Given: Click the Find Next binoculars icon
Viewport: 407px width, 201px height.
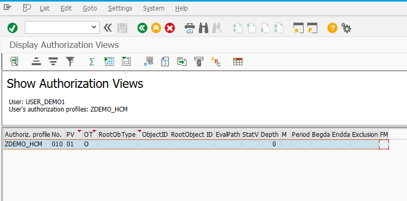Looking at the screenshot, I should 217,28.
